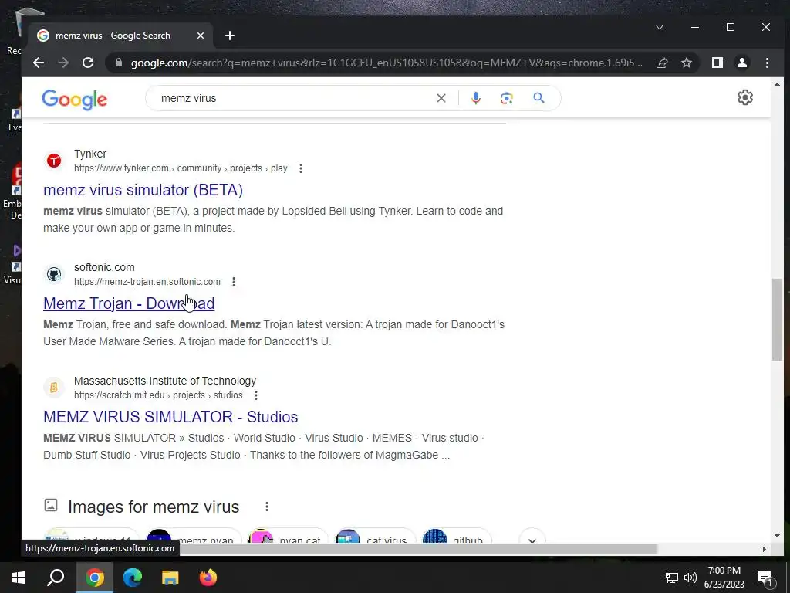This screenshot has height=593, width=790.
Task: Clear the search box text
Action: tap(441, 98)
